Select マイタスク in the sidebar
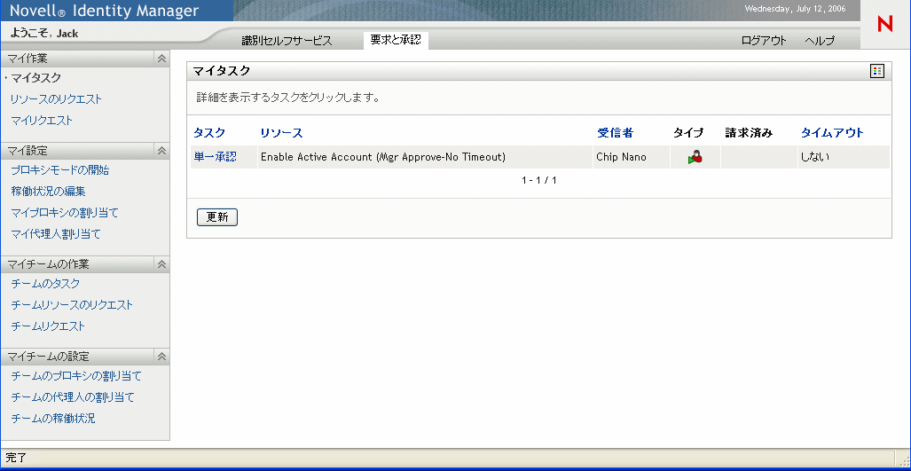Viewport: 911px width, 471px height. click(36, 78)
